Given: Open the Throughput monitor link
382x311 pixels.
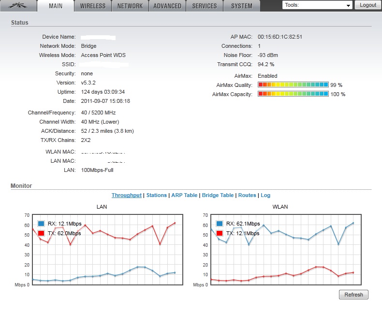Looking at the screenshot, I should (126, 195).
